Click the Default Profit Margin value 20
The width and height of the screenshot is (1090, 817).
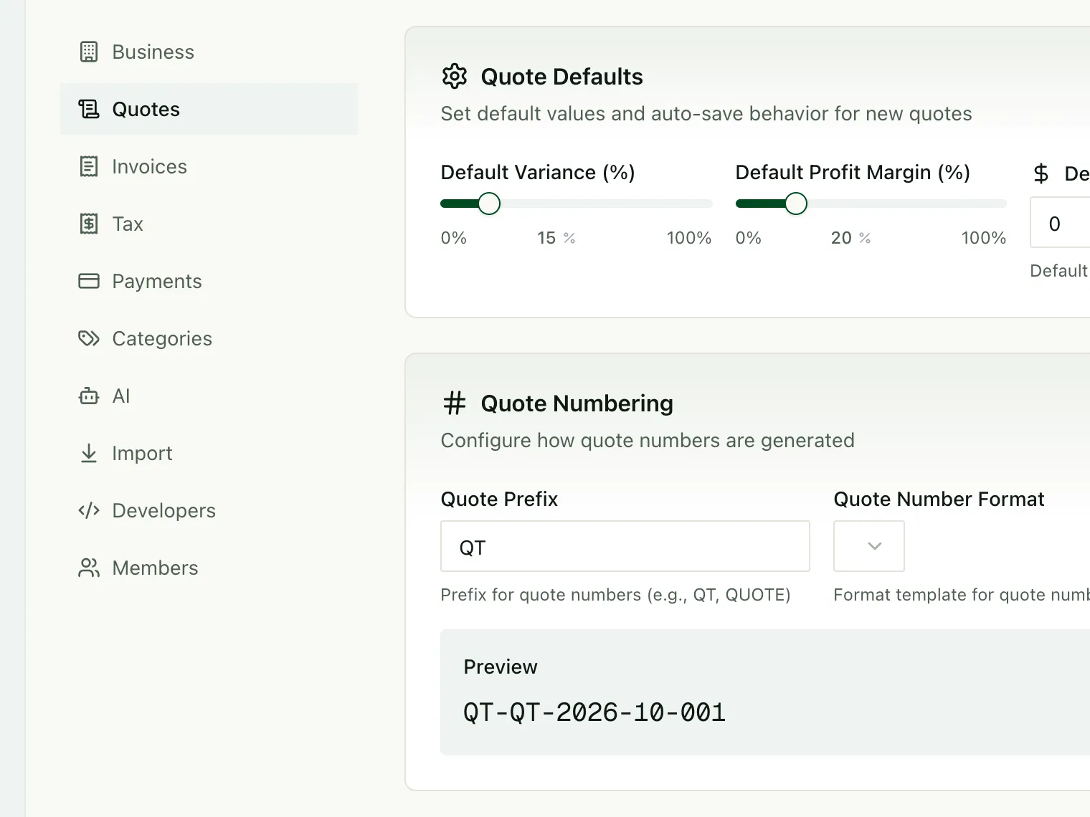(x=841, y=238)
